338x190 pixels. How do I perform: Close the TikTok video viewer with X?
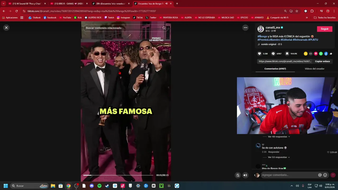(6, 27)
